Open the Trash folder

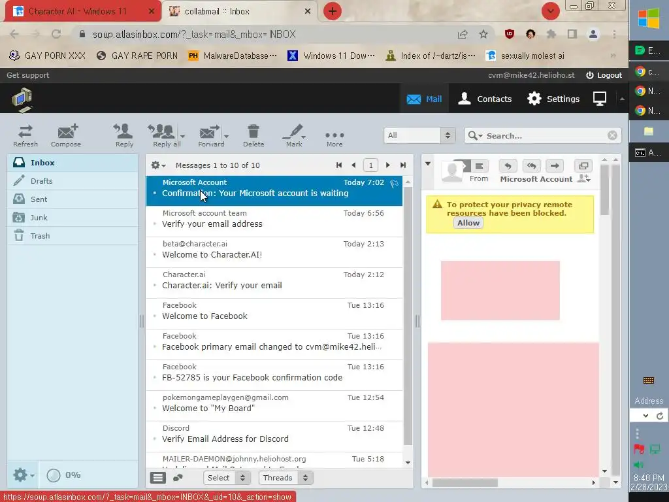tap(73, 236)
